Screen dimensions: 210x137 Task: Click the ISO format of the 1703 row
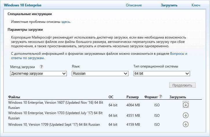[157, 115]
